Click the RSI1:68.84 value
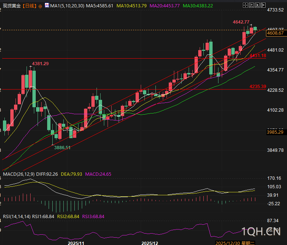The width and height of the screenshot is (287, 245). 43,217
